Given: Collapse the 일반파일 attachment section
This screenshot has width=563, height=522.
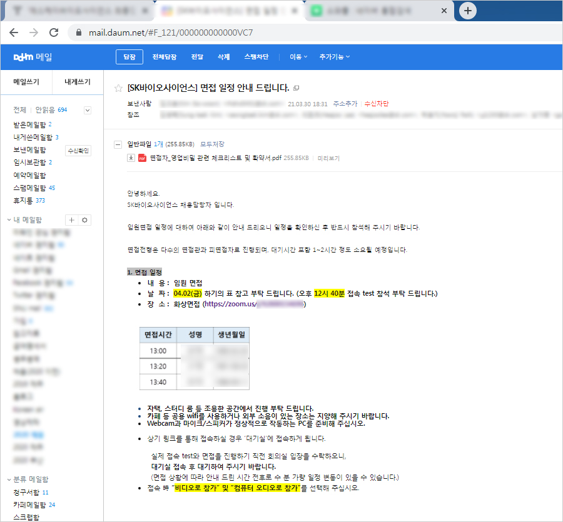Looking at the screenshot, I should pyautogui.click(x=118, y=144).
